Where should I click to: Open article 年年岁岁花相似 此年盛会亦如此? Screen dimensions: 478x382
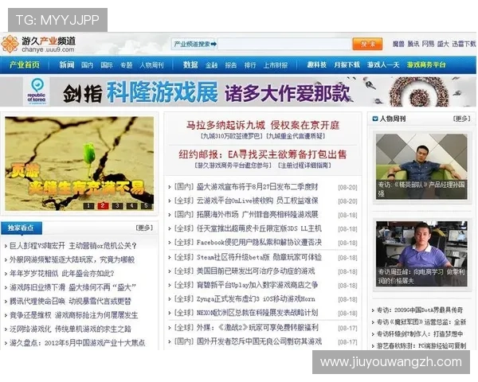[62, 273]
